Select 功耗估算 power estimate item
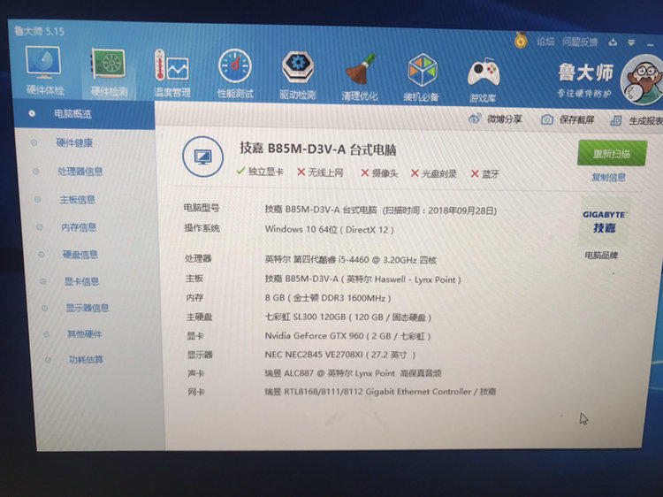663x497 pixels. (x=87, y=360)
